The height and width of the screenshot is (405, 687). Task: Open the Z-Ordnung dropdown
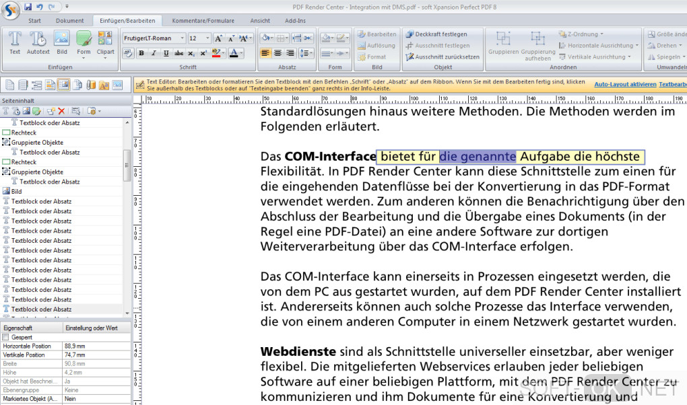point(581,34)
